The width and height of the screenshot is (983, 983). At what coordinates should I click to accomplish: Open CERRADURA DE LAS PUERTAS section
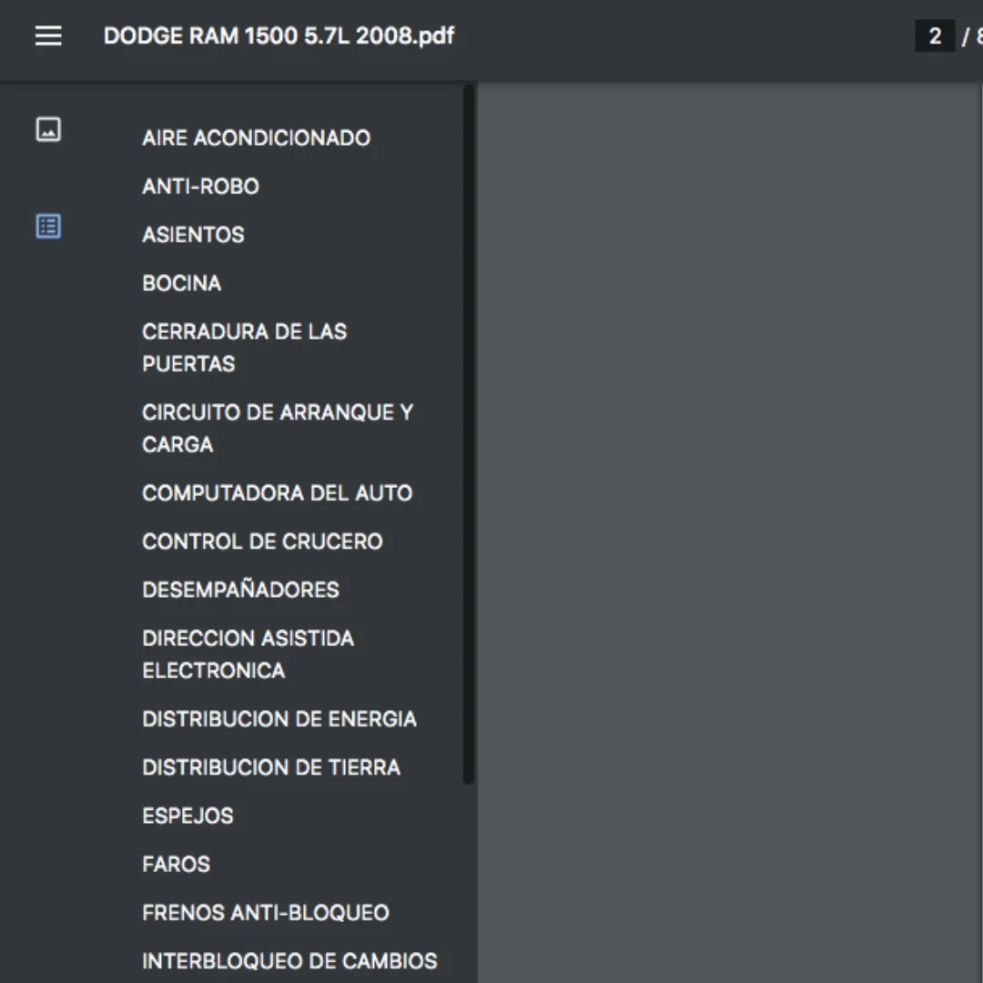[x=244, y=348]
